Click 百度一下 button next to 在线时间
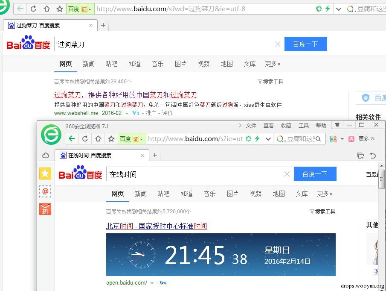386x291 pixels. pos(315,174)
